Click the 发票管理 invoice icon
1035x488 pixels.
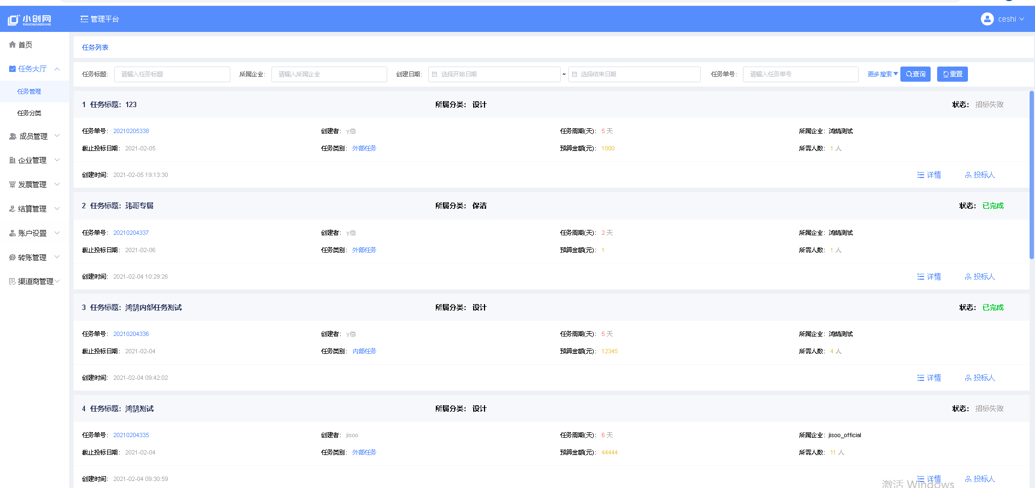pos(12,184)
